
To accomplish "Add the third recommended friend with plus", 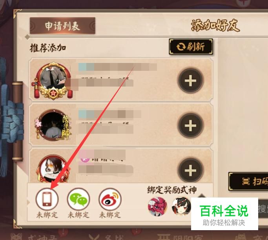I will (191, 170).
